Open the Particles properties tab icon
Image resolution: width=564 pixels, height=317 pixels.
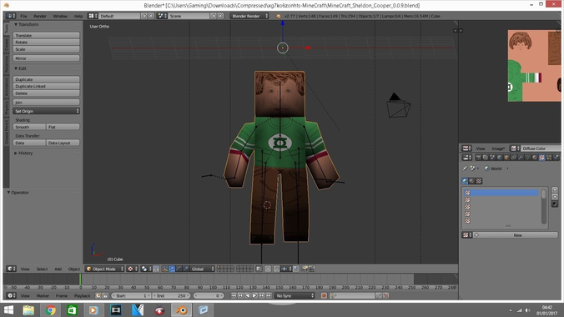tap(549, 157)
